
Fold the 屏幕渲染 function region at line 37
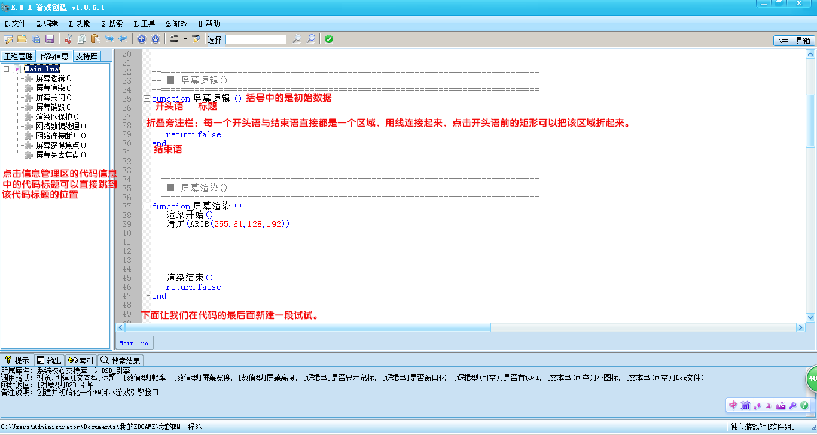tap(147, 206)
